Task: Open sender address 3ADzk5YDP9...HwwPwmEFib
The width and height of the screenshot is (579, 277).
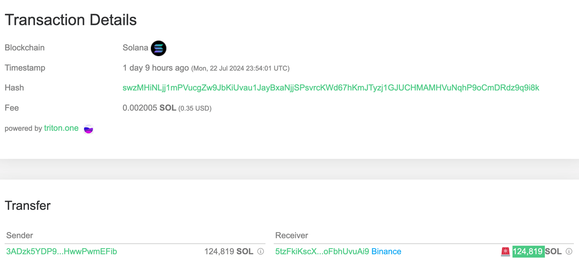Action: (61, 251)
